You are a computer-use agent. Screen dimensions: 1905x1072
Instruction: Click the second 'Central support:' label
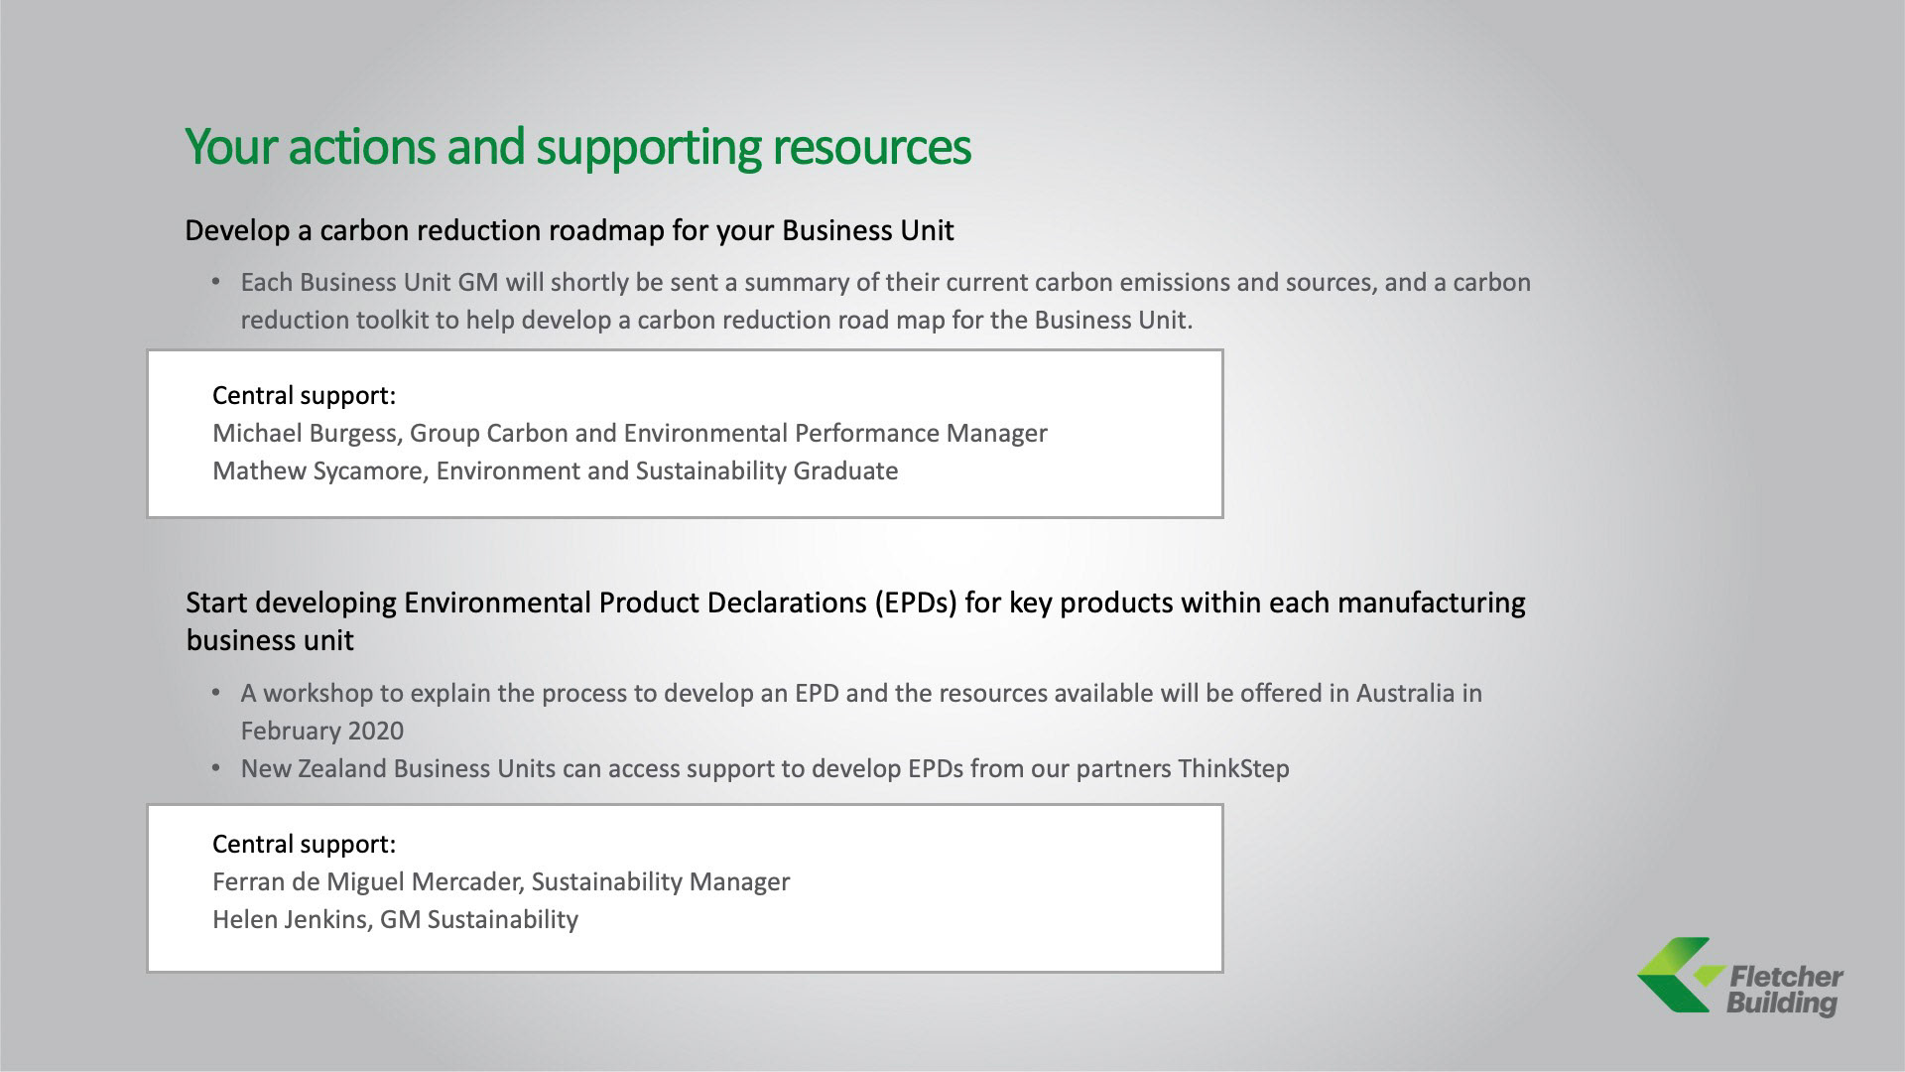[304, 845]
